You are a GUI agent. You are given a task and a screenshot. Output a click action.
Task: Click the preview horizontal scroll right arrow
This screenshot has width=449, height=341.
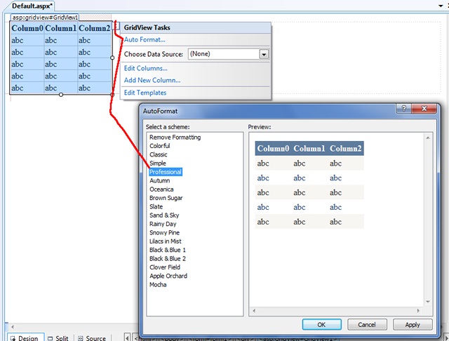tap(420, 309)
